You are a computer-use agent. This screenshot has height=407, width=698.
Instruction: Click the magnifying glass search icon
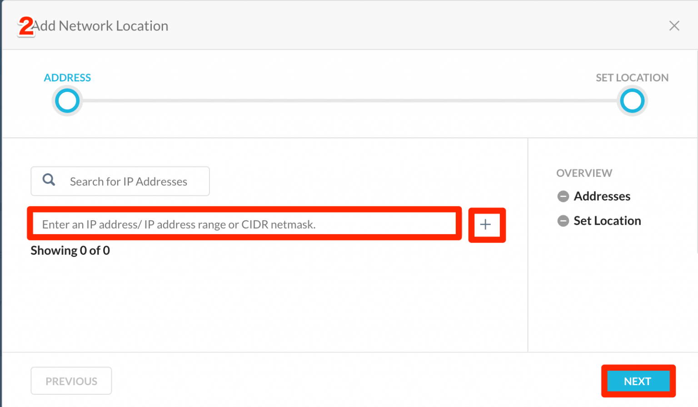(49, 180)
